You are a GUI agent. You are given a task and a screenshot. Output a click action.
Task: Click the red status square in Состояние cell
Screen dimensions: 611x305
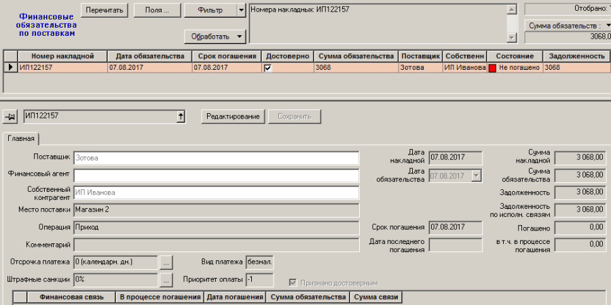click(492, 68)
